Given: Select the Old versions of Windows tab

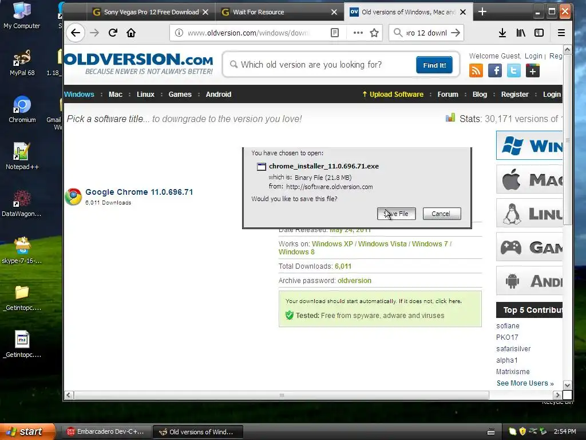Looking at the screenshot, I should pyautogui.click(x=408, y=12).
